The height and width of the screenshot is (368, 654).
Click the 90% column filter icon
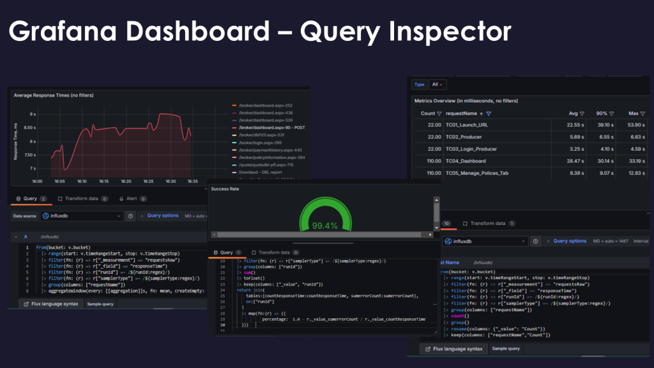click(611, 114)
